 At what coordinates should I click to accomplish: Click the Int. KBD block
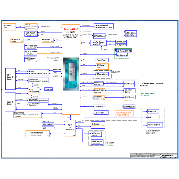[x=48, y=121]
